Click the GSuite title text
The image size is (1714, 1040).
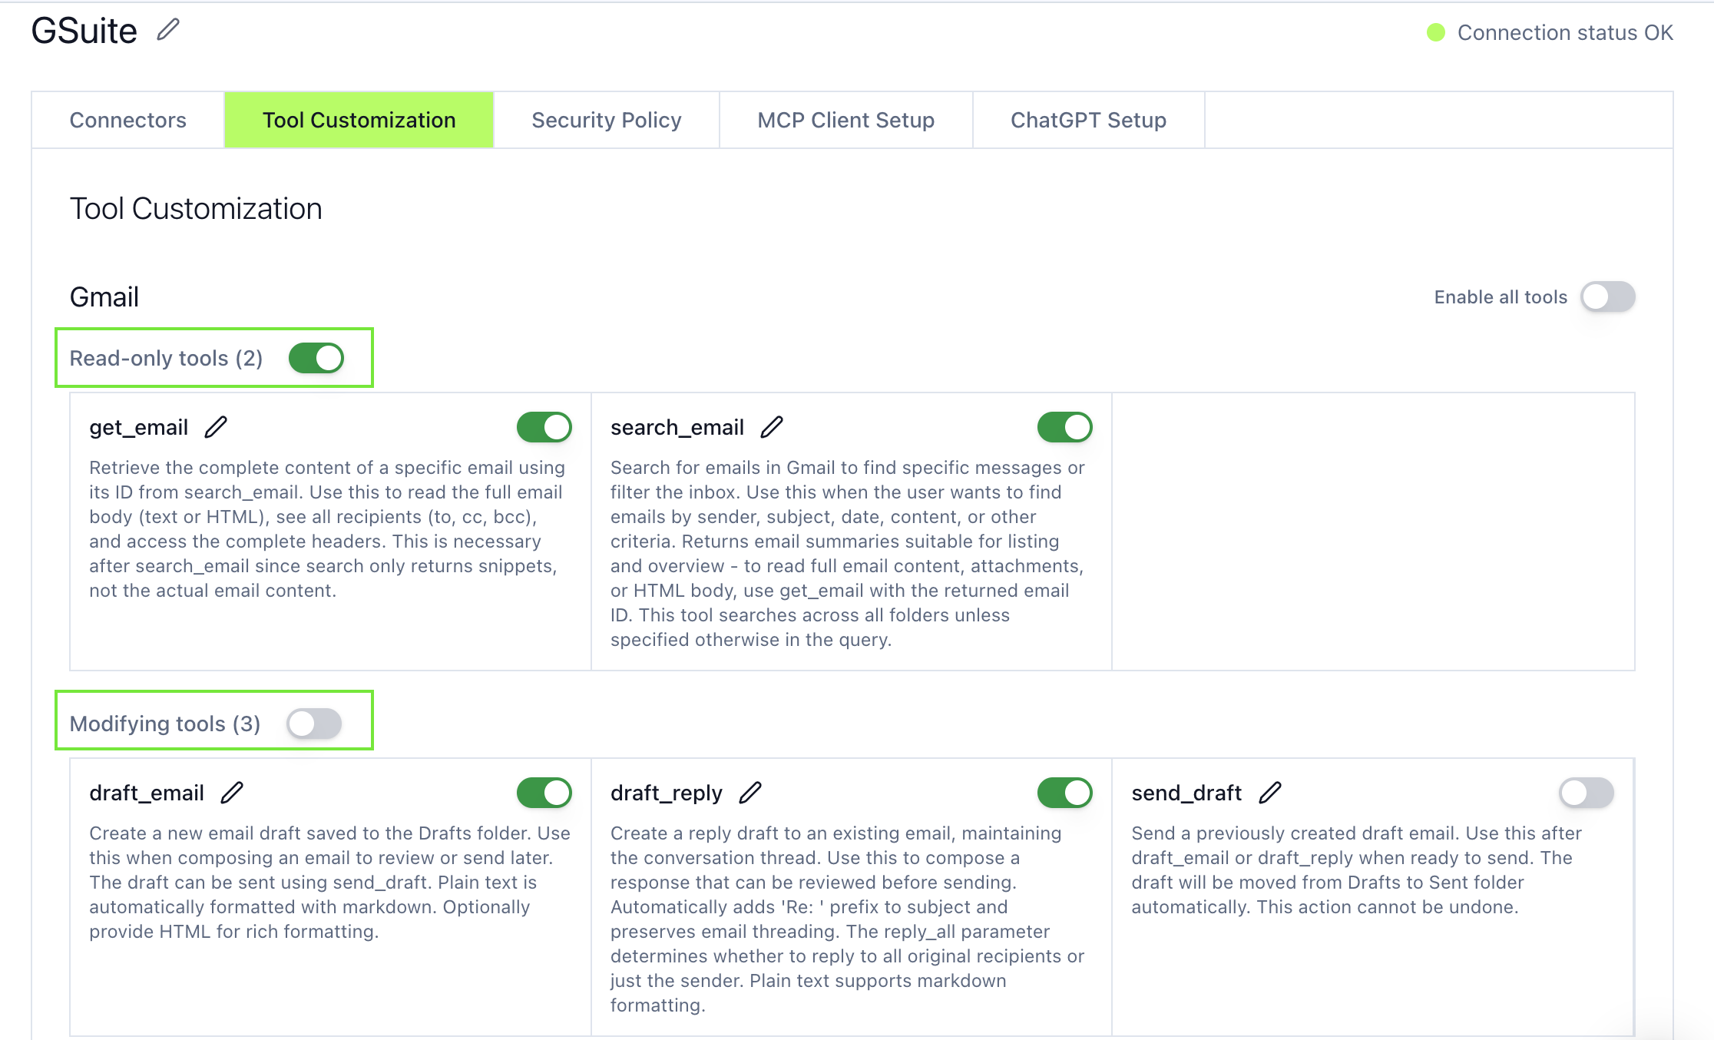(x=84, y=31)
